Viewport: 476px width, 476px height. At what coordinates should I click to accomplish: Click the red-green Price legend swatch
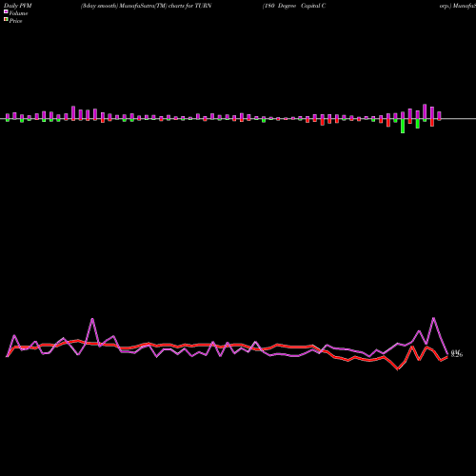[6, 20]
